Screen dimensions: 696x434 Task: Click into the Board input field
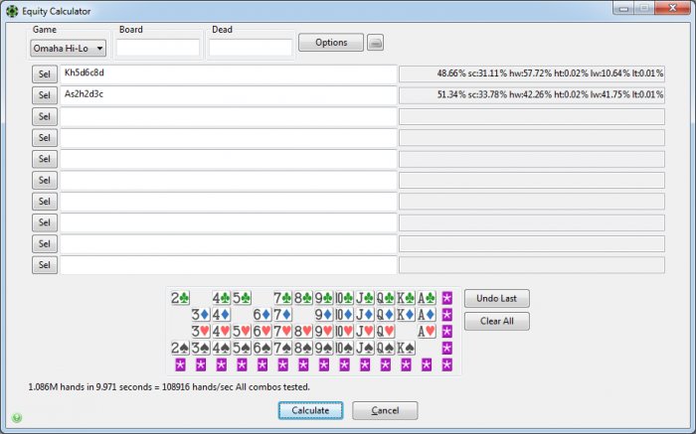coord(158,48)
